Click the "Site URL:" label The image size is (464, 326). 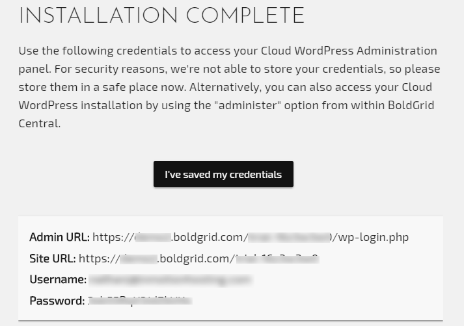(53, 258)
